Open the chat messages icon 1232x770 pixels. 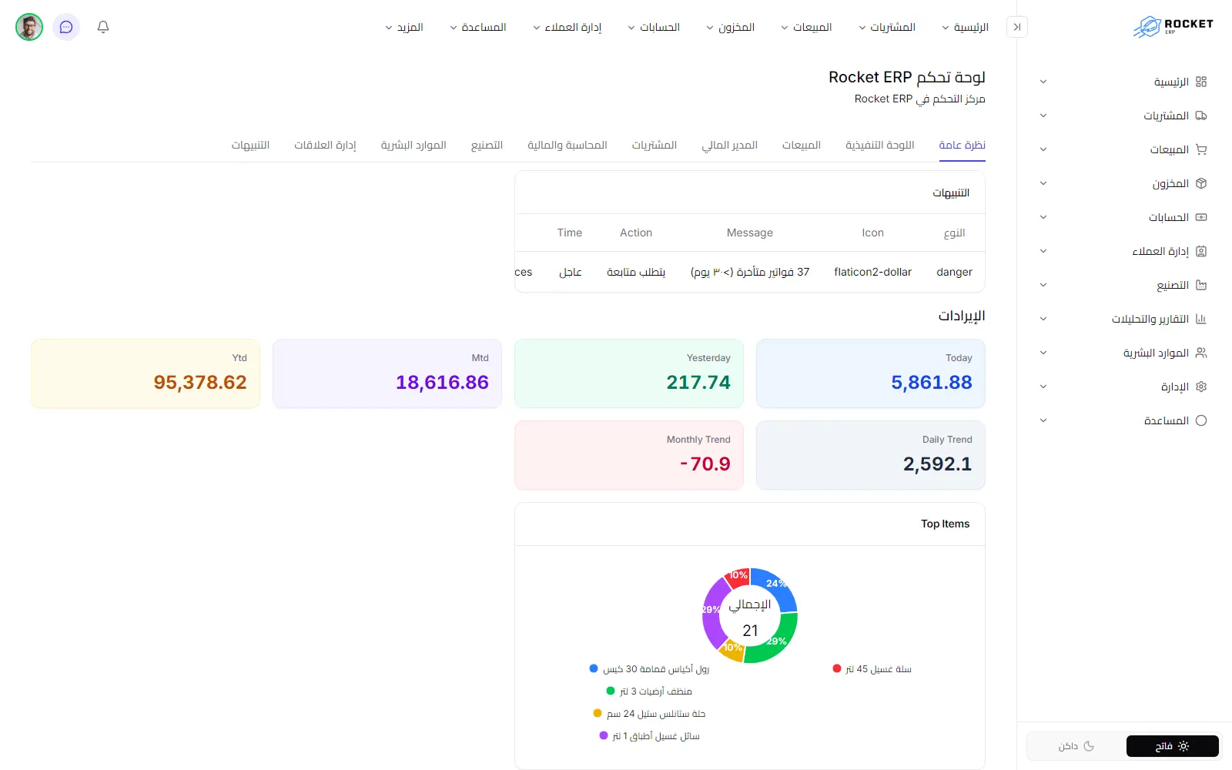tap(66, 27)
